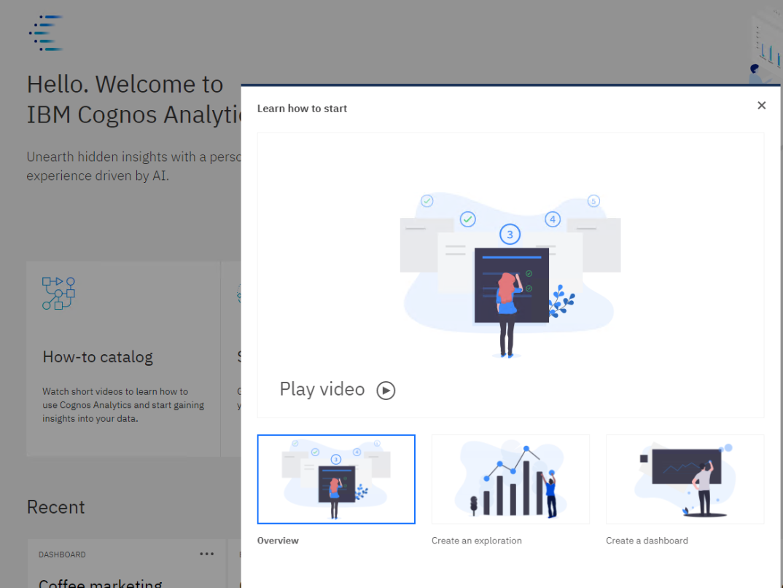Viewport: 783px width, 588px height.
Task: Close the Learn how to start dialog
Action: click(x=761, y=105)
